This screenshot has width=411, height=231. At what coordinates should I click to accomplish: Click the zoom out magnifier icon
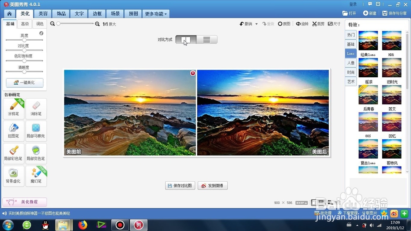click(x=53, y=24)
